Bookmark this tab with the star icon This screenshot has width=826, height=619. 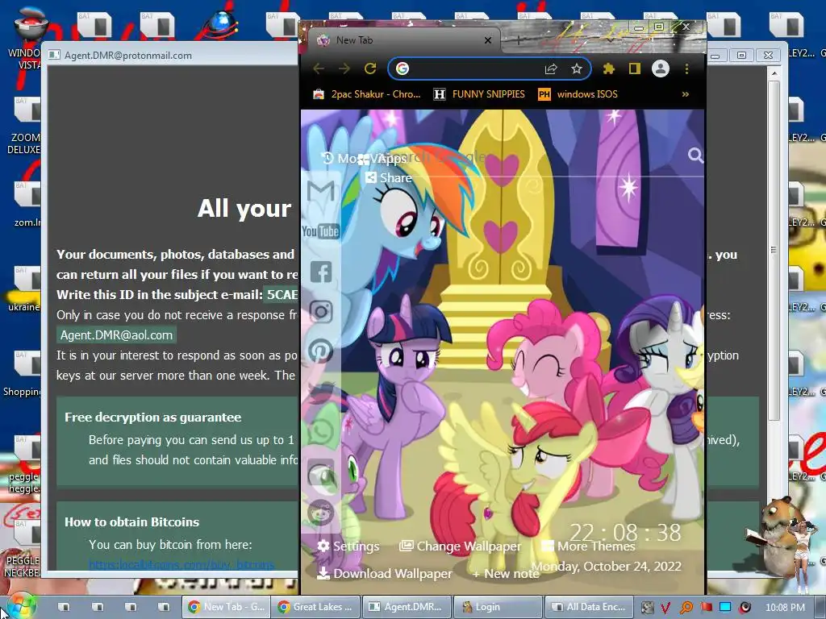(577, 69)
